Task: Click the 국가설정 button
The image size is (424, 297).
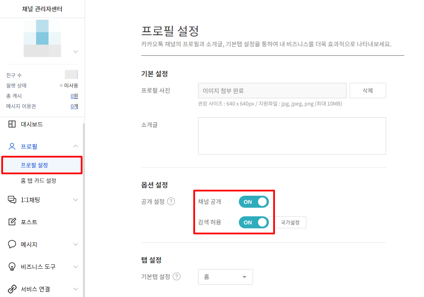Action: point(290,222)
